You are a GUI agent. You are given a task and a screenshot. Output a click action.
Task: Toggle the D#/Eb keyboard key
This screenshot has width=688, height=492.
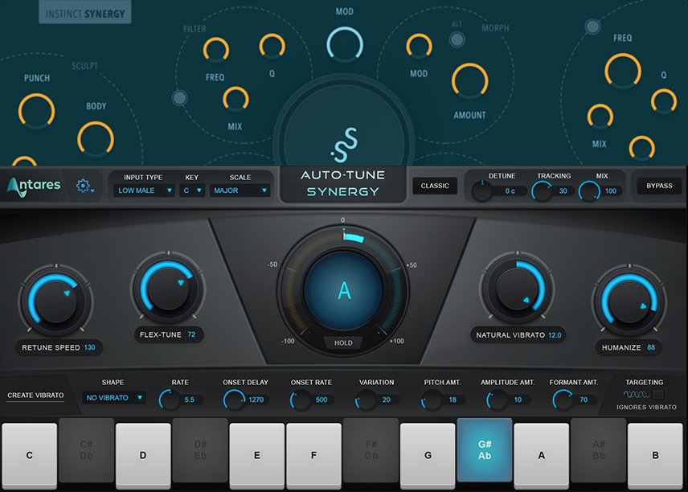tap(200, 450)
